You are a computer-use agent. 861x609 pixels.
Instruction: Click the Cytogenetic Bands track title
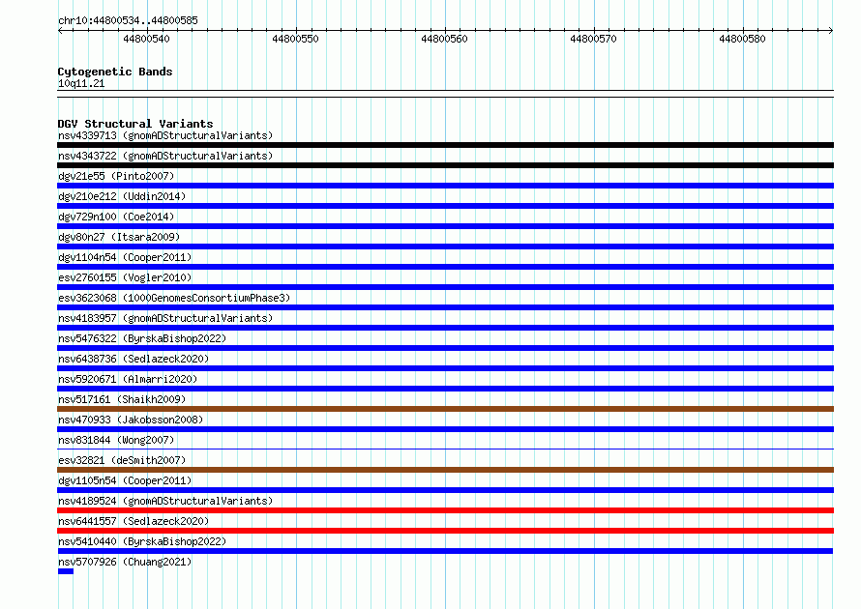click(x=115, y=72)
